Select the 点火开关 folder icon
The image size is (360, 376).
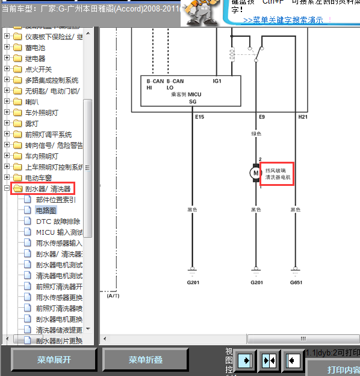point(17,69)
